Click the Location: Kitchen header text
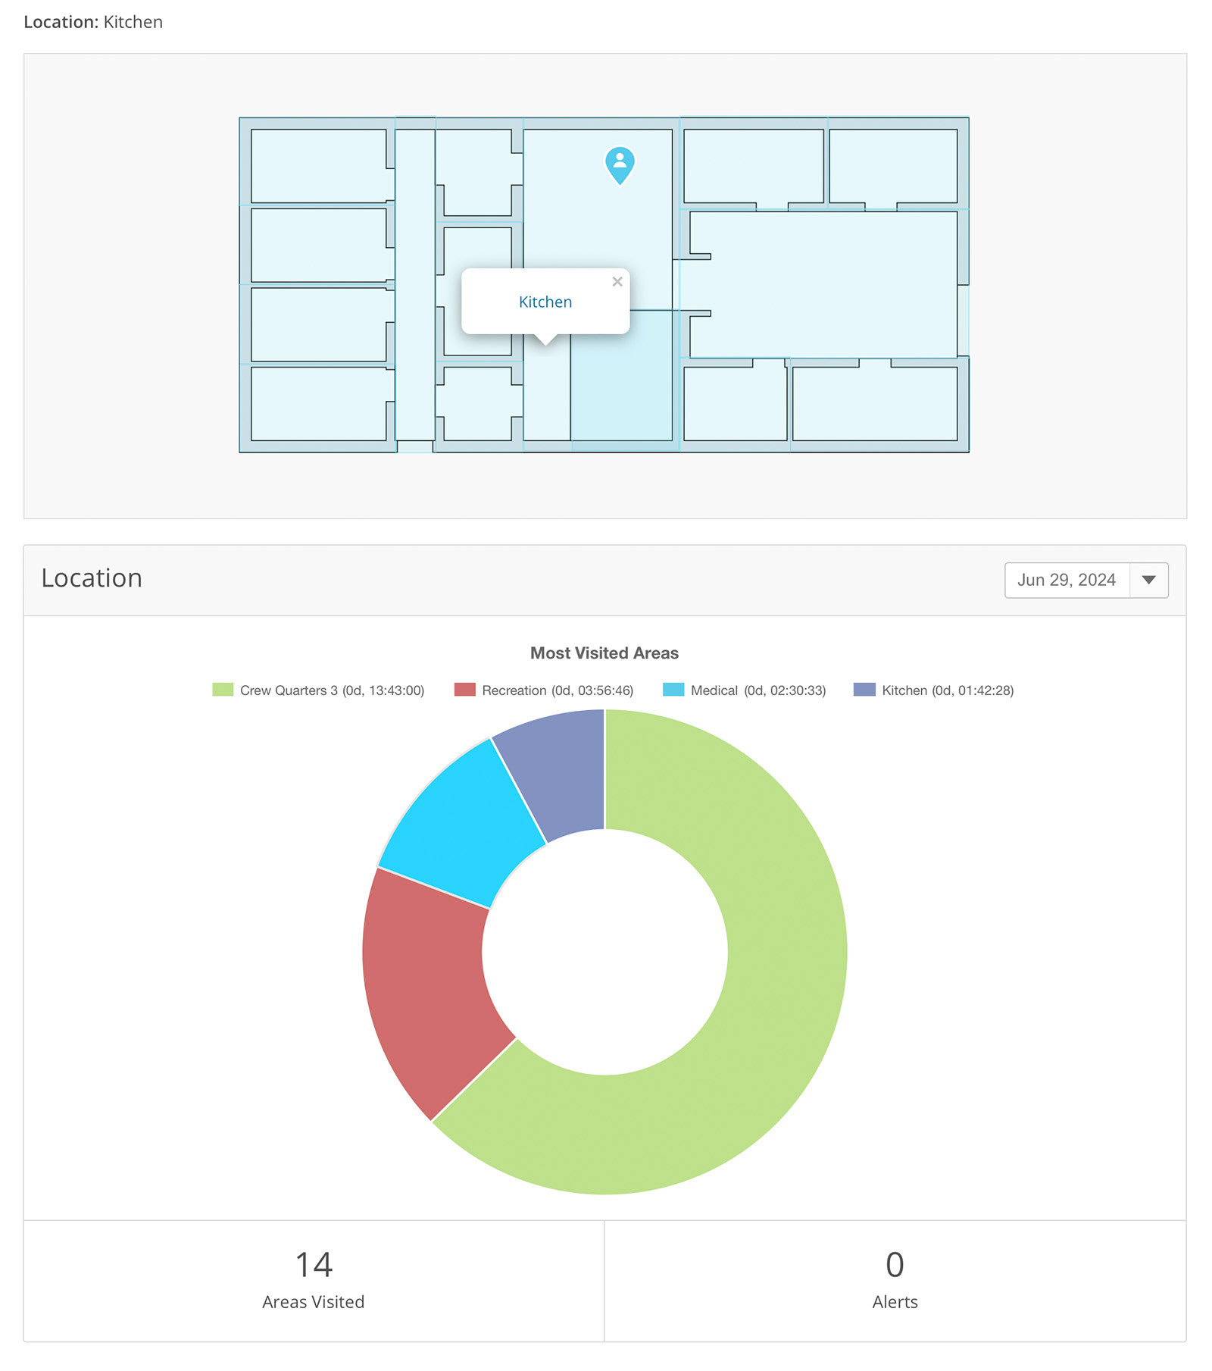 pyautogui.click(x=93, y=22)
